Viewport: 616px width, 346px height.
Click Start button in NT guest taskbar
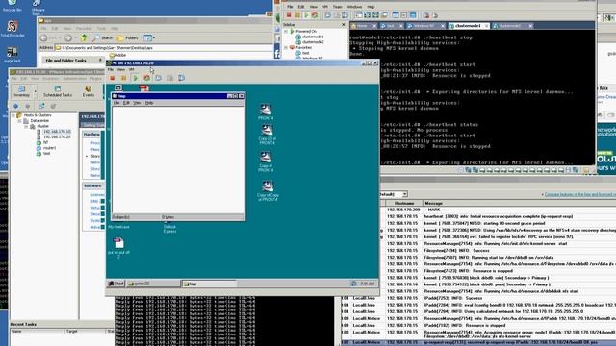115,284
